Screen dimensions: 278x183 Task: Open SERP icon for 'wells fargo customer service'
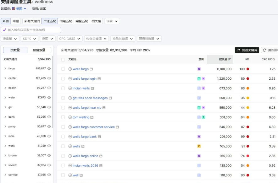click(117, 127)
